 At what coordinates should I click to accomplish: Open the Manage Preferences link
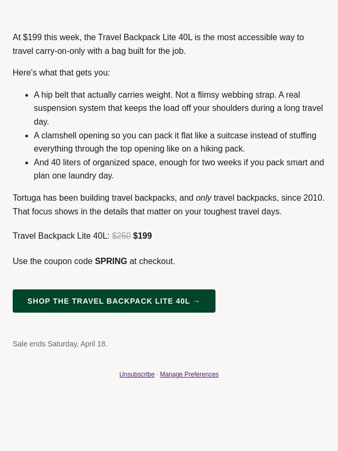coord(189,374)
